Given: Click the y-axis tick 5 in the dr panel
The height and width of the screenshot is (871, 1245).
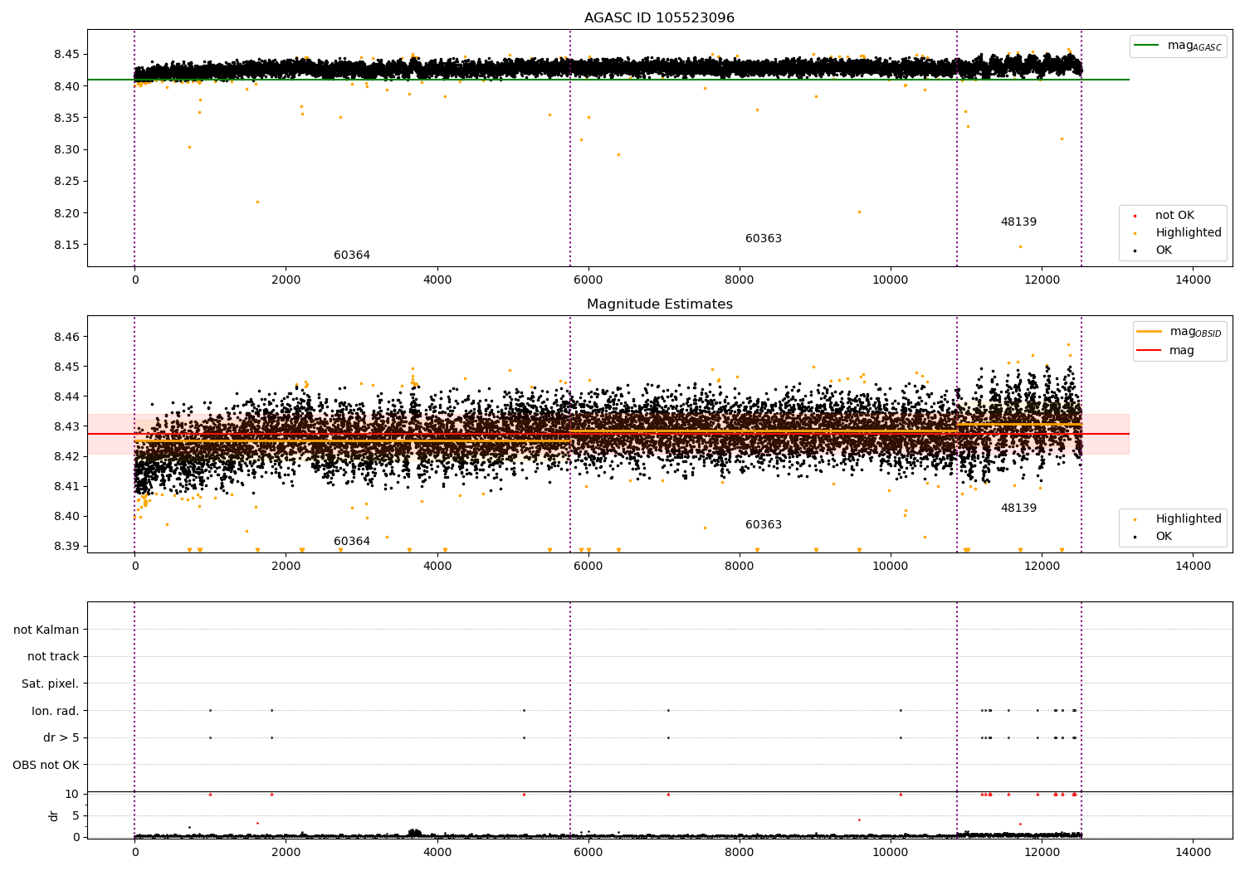Looking at the screenshot, I should click(x=76, y=815).
